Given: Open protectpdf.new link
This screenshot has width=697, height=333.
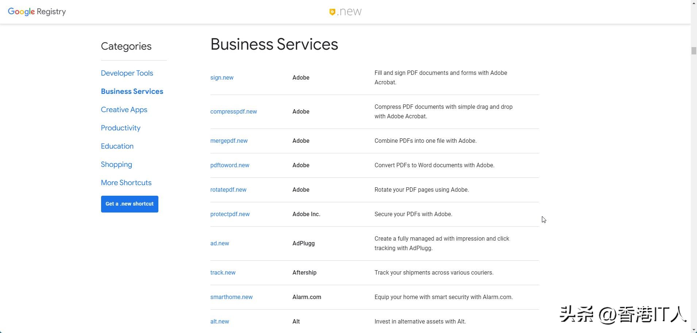Looking at the screenshot, I should coord(230,214).
